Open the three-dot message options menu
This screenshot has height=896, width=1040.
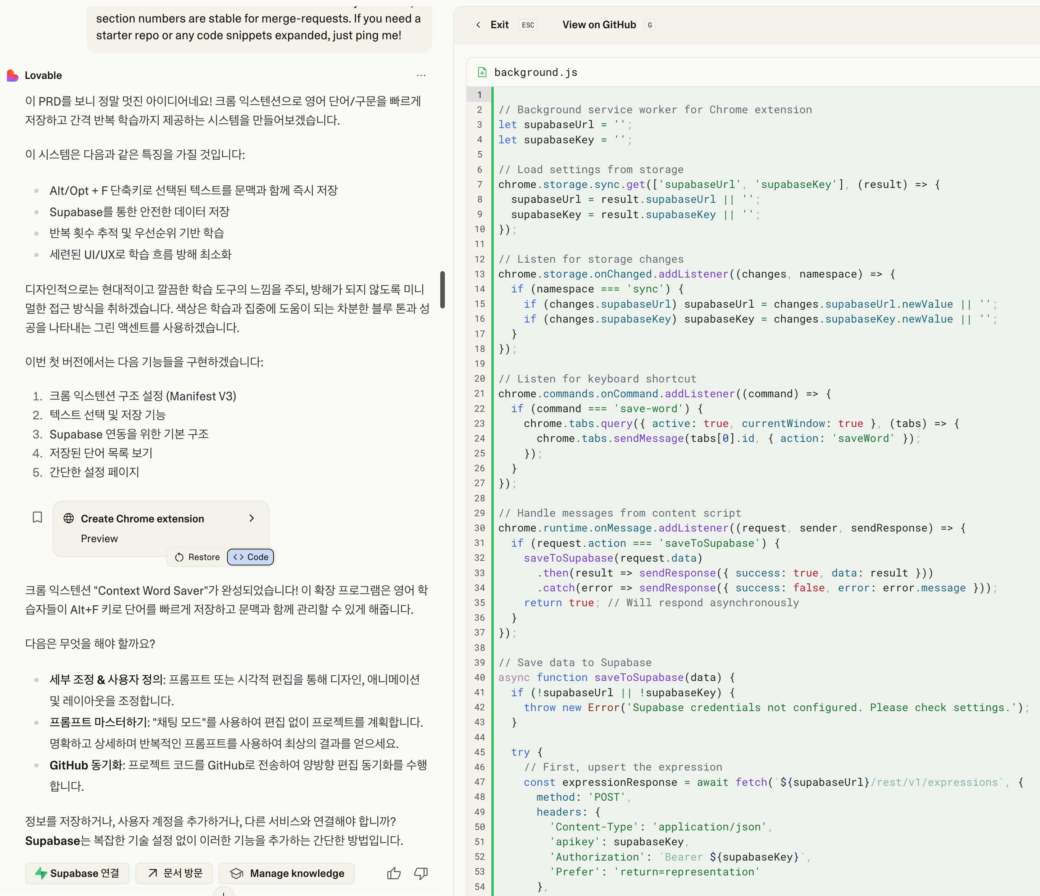pos(421,75)
